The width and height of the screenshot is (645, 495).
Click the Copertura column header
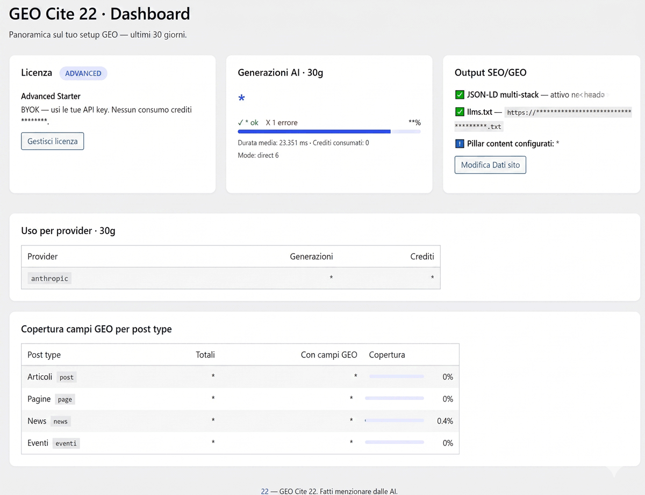387,355
